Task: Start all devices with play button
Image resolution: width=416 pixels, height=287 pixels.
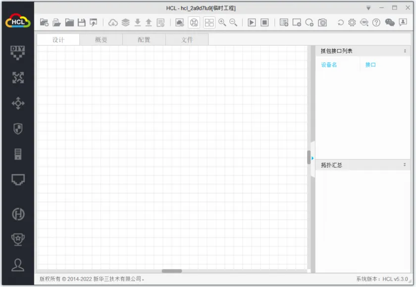Action: tap(252, 23)
